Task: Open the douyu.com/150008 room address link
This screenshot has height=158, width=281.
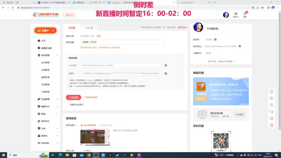Action: point(221,46)
